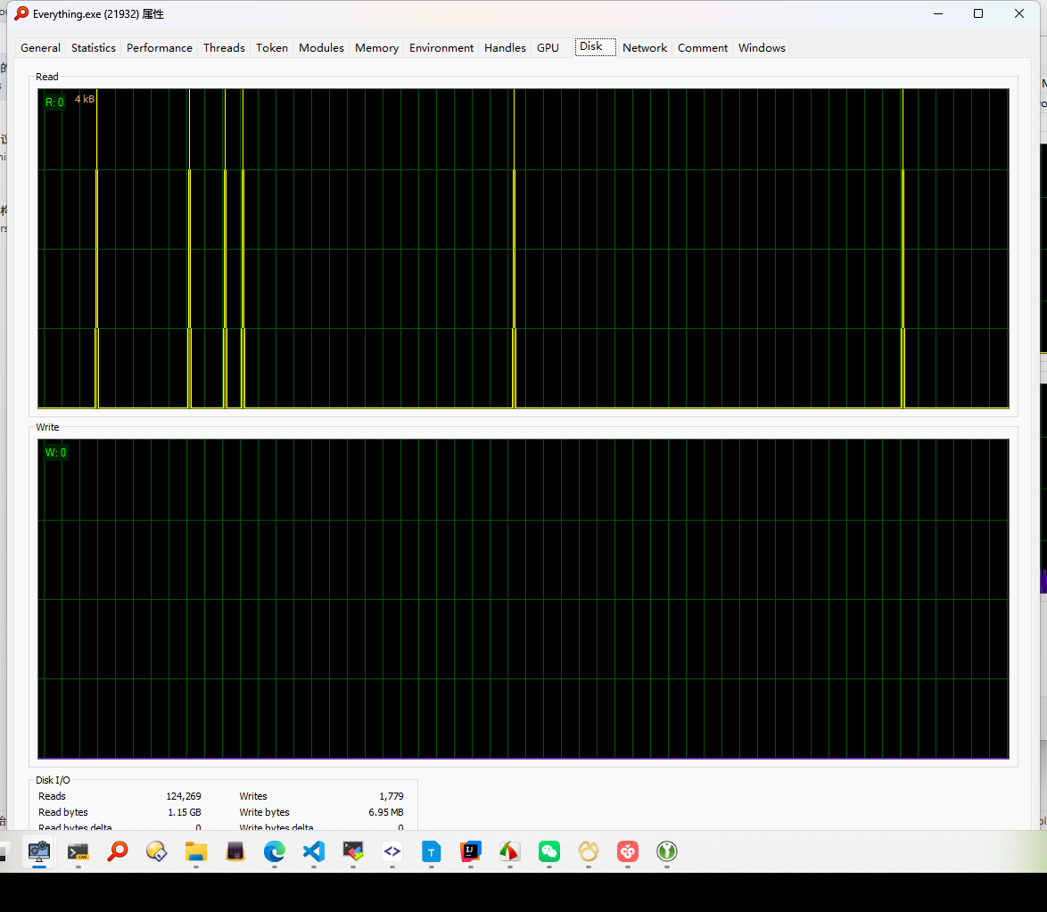Open the terminal icon in the taskbar
The height and width of the screenshot is (912, 1047).
[x=78, y=851]
